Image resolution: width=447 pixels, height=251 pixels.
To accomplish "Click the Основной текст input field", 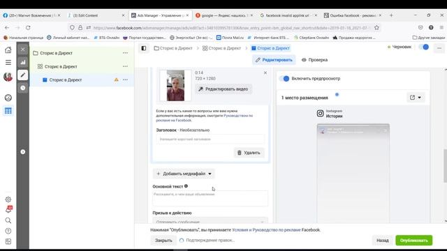I will tap(210, 198).
